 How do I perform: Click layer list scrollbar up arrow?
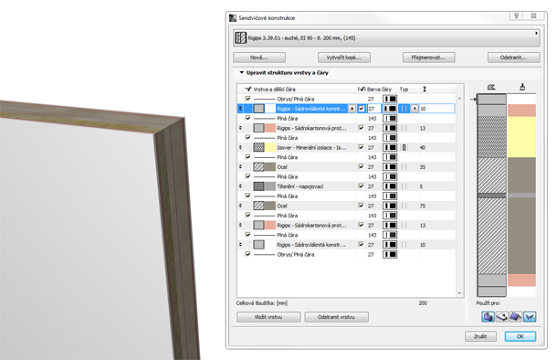(459, 98)
